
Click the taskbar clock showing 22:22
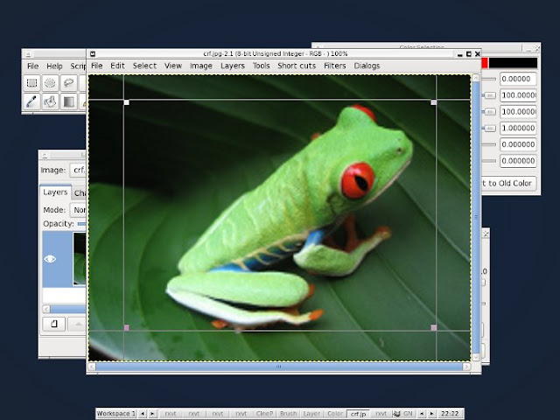(450, 414)
